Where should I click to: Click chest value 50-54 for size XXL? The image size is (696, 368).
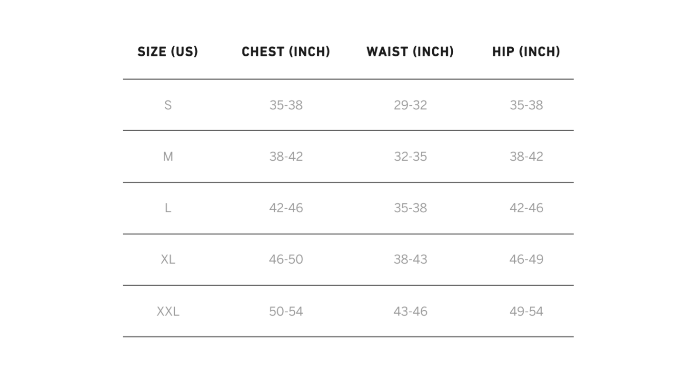coord(286,311)
